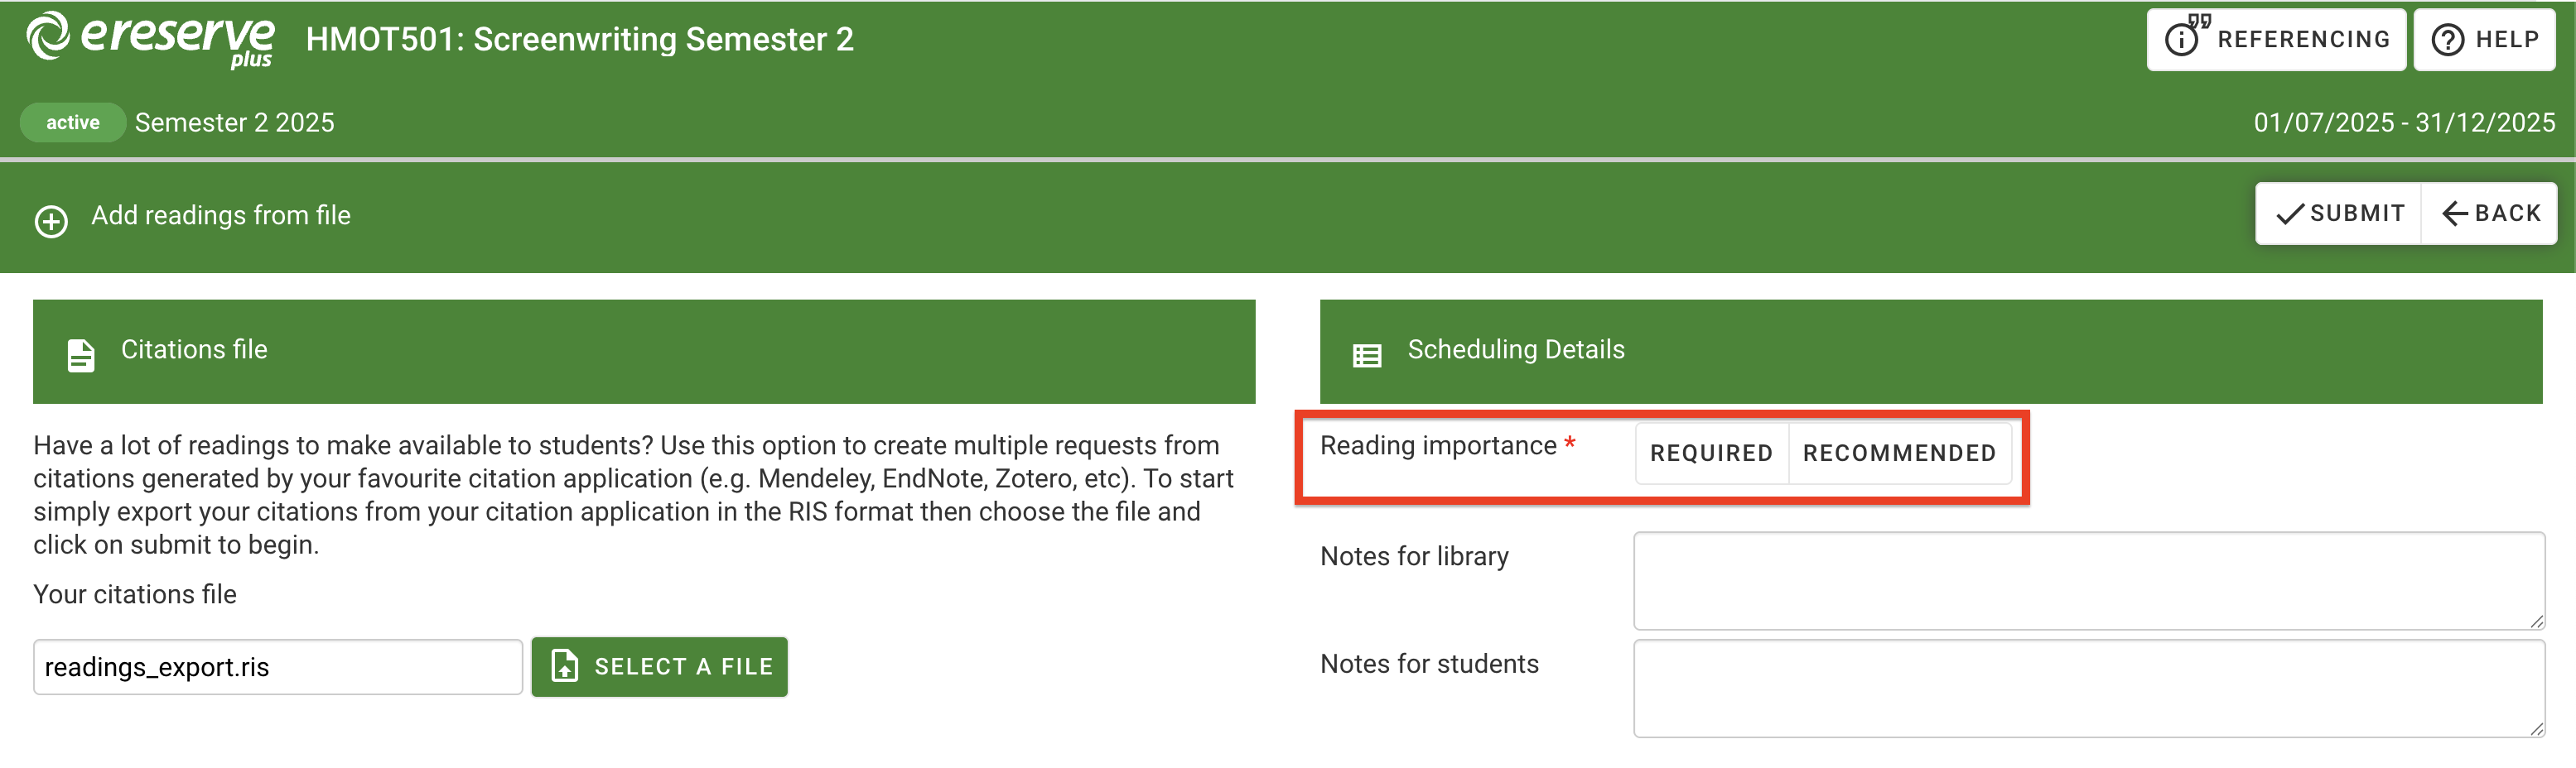Click the Back button
This screenshot has height=768, width=2576.
coord(2489,213)
